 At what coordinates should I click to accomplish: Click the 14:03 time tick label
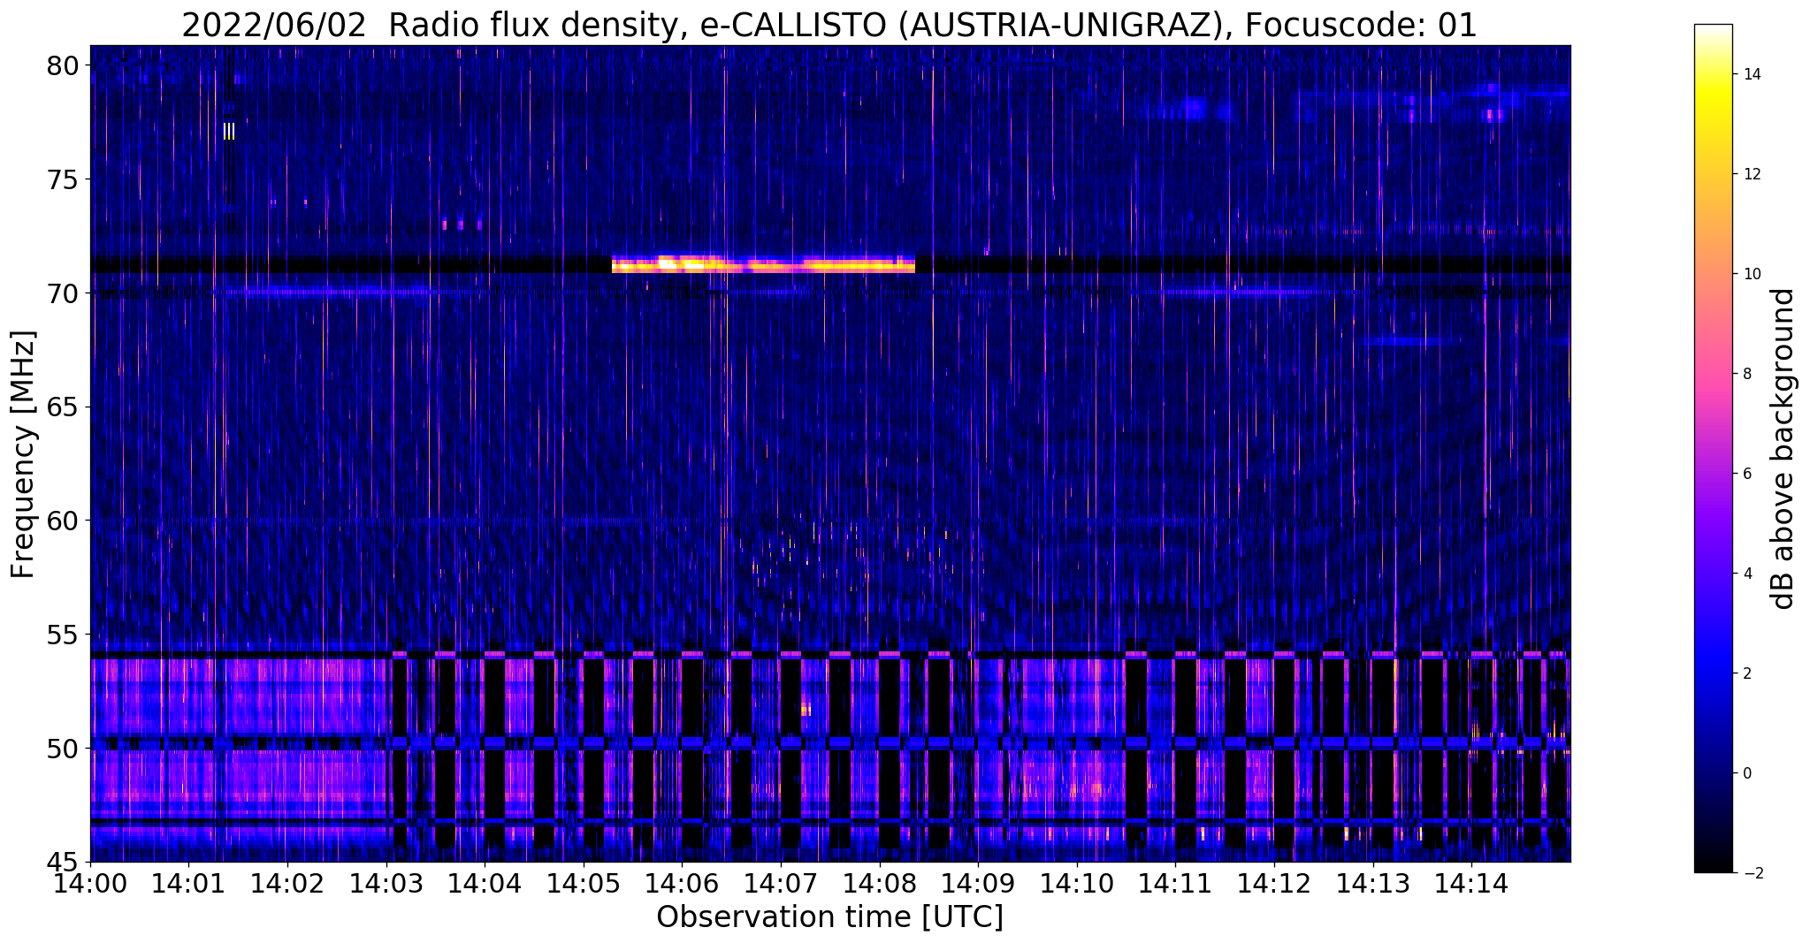pos(386,883)
